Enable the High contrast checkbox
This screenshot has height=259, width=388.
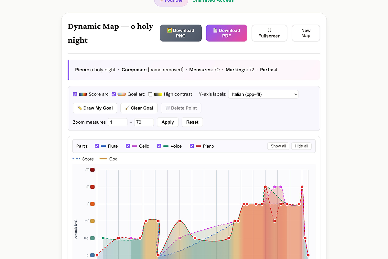[150, 94]
